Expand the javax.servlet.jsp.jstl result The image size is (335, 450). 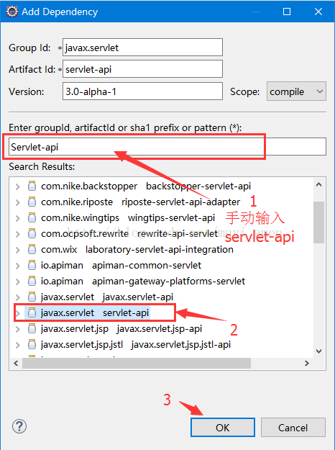pos(18,345)
